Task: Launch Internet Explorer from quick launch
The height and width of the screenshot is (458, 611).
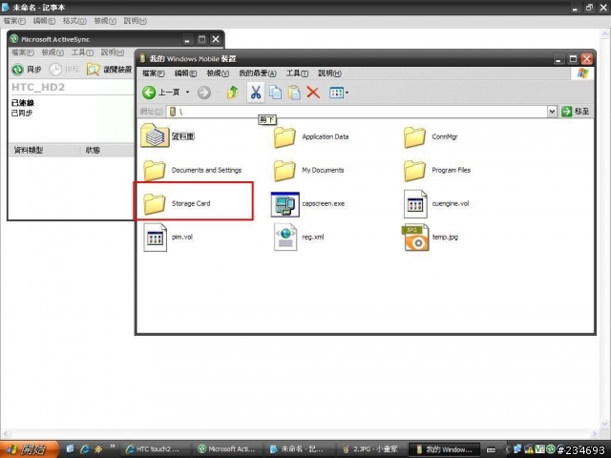Action: click(85, 449)
